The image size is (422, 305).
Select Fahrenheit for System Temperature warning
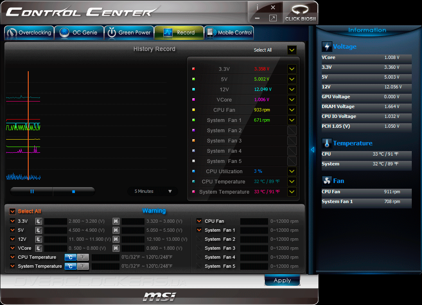coord(83,266)
